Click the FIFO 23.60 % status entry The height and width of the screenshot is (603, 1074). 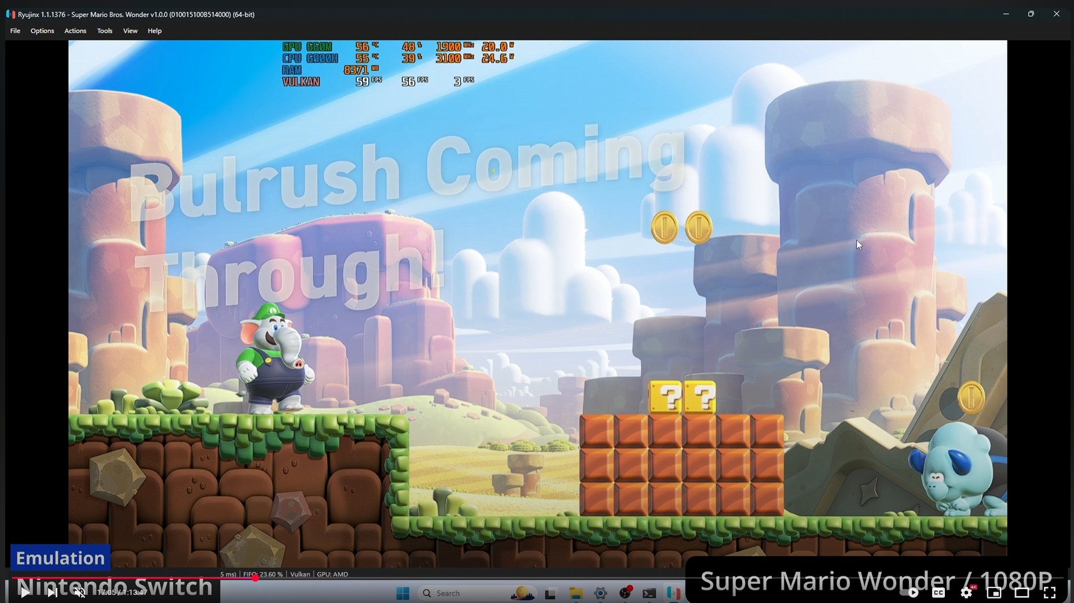[263, 574]
